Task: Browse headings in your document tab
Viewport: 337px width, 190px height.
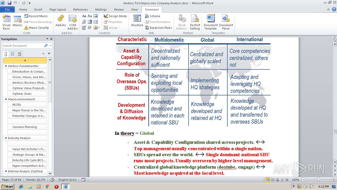Action: 6,54
